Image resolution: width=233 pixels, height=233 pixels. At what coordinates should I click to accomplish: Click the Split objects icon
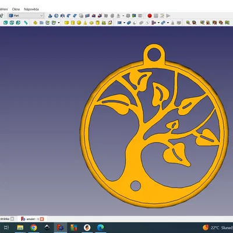coord(163,23)
